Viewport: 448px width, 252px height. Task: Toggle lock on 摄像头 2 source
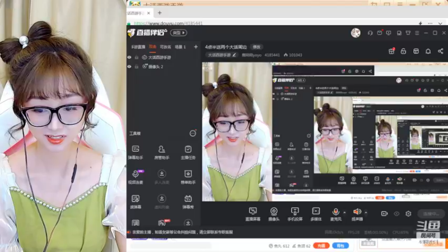tap(137, 67)
